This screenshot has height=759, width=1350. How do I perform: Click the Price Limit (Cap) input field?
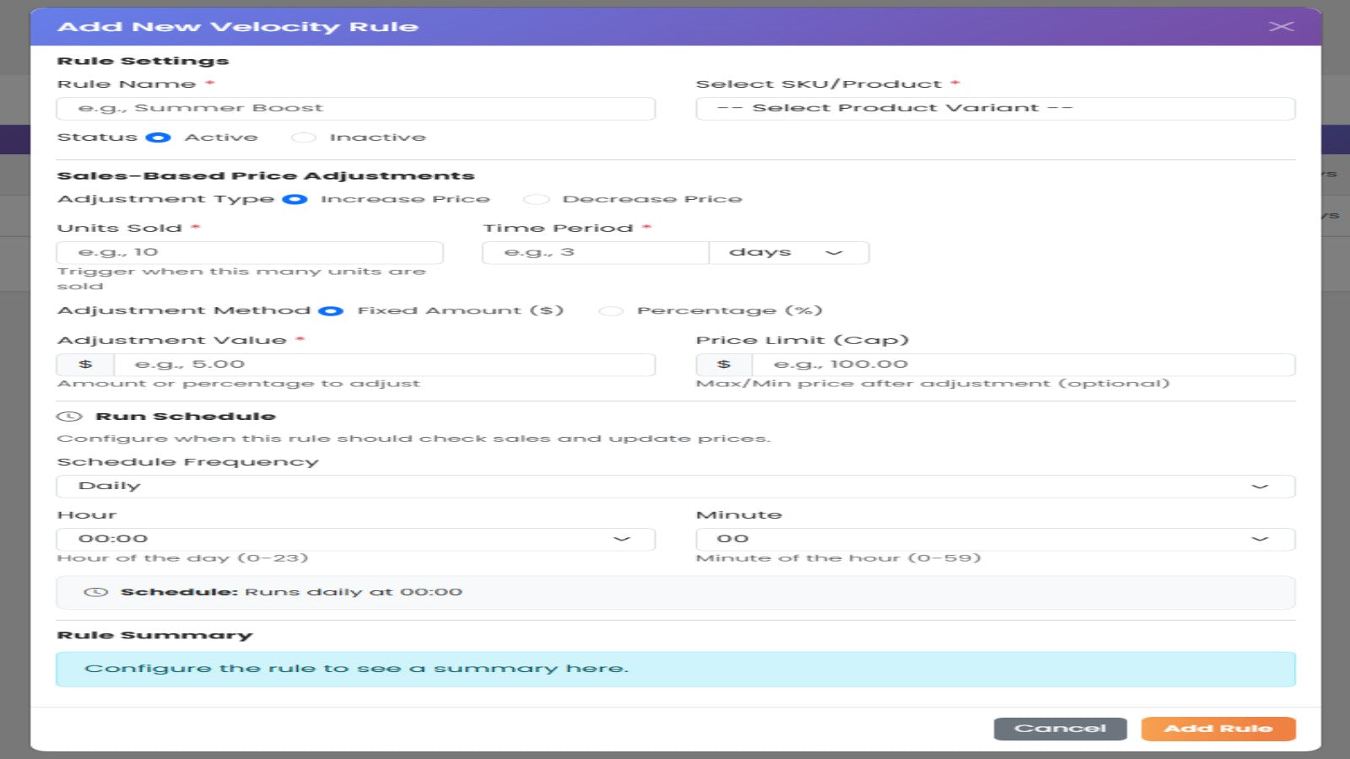pos(1023,365)
